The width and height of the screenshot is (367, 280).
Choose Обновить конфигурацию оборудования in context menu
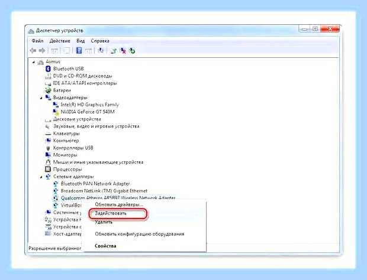coord(140,234)
